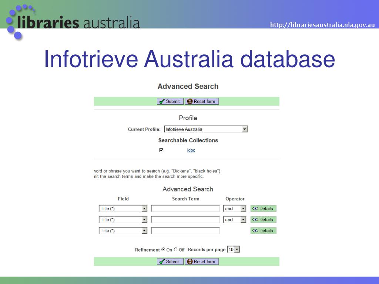Select Refinement On radio button
The width and height of the screenshot is (379, 284).
click(163, 249)
